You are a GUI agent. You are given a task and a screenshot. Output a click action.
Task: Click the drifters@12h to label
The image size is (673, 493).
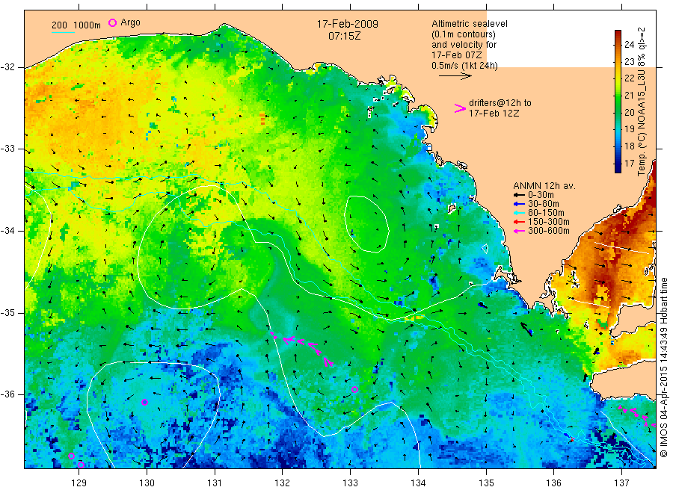[x=500, y=103]
